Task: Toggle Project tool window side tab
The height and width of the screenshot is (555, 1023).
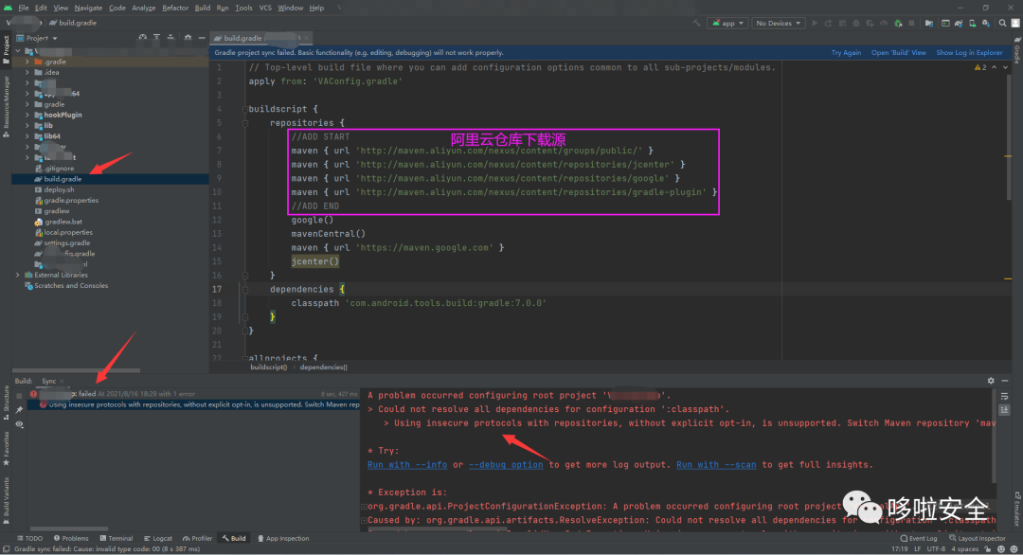Action: (6, 49)
